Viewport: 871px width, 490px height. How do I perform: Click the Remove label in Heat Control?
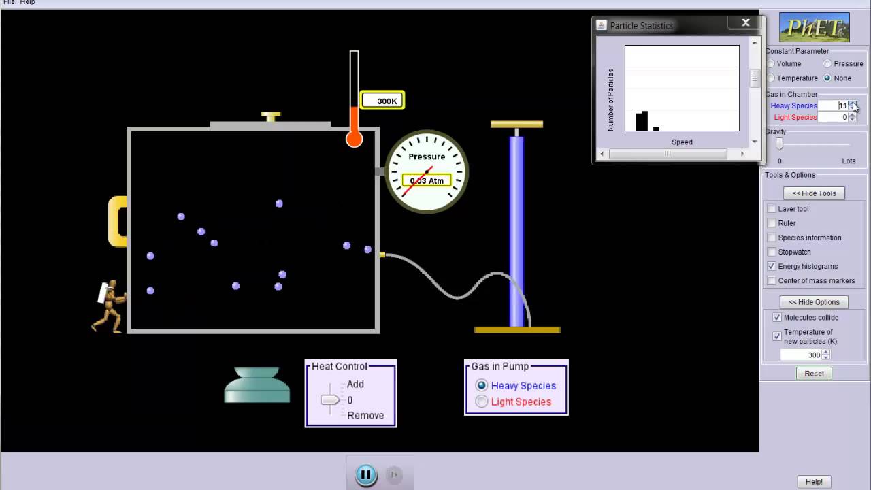(365, 415)
